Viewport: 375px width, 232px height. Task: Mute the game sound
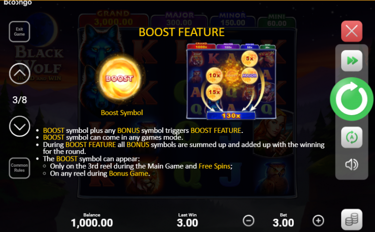click(352, 165)
